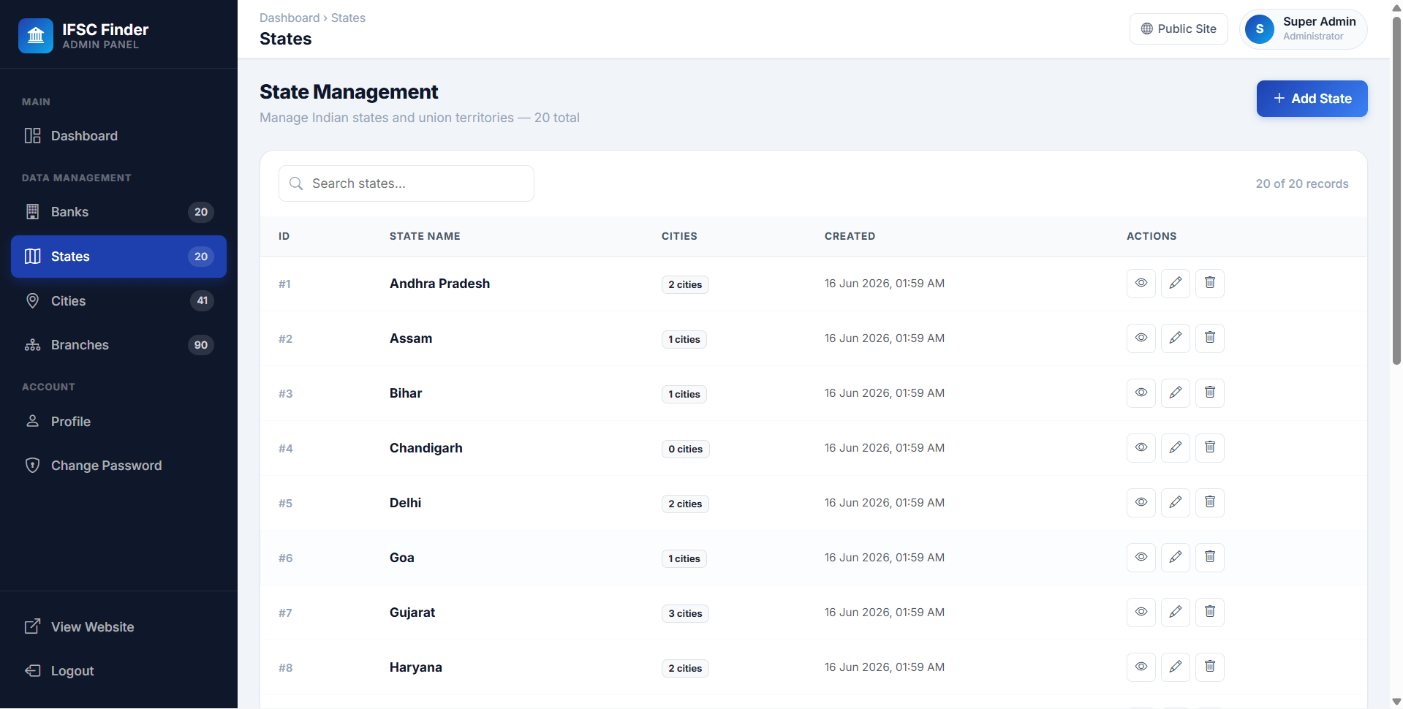Viewport: 1403px width, 709px height.
Task: Navigate to Branches in the sidebar
Action: [118, 345]
